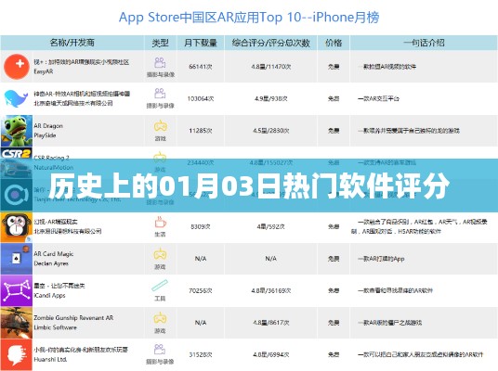The height and width of the screenshot is (371, 498).
Task: Click the coffee cup 生活 category icon
Action: tap(160, 222)
